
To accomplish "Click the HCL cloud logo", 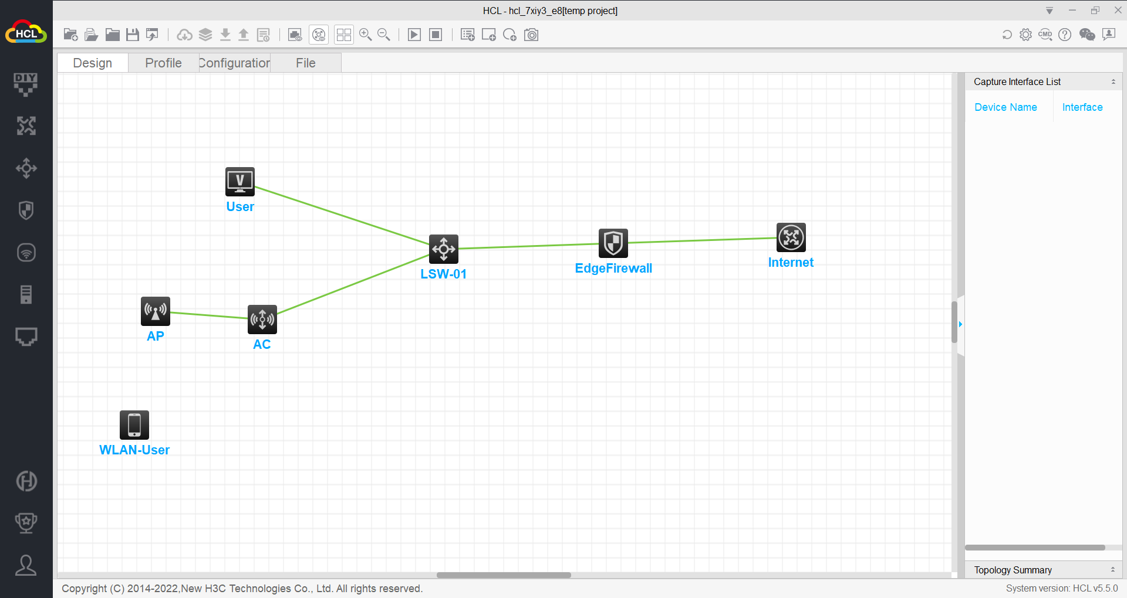I will point(26,32).
